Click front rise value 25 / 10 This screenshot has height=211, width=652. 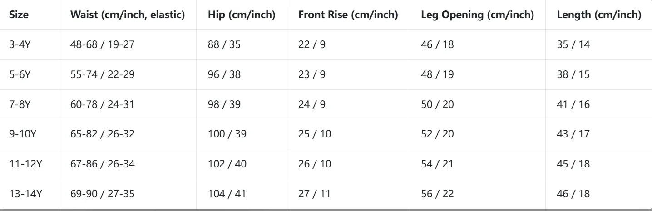(315, 134)
